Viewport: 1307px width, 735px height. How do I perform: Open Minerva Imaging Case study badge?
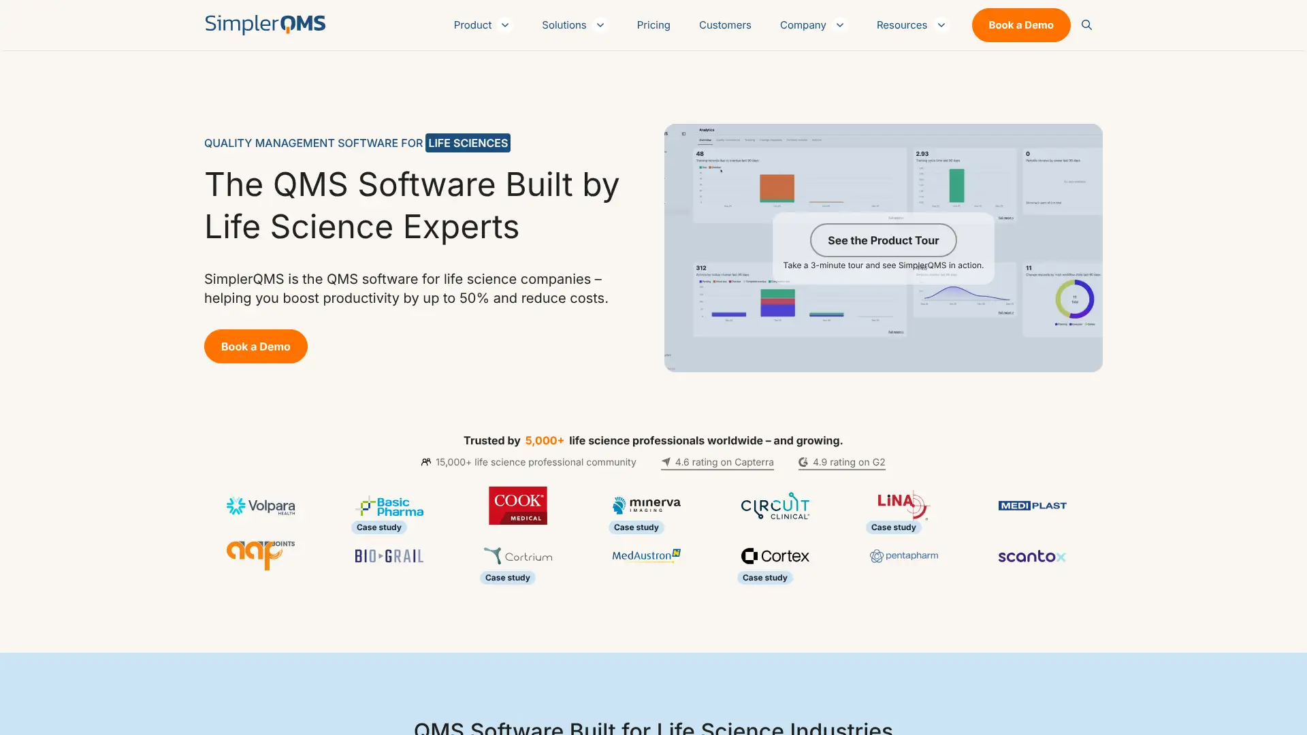tap(636, 527)
